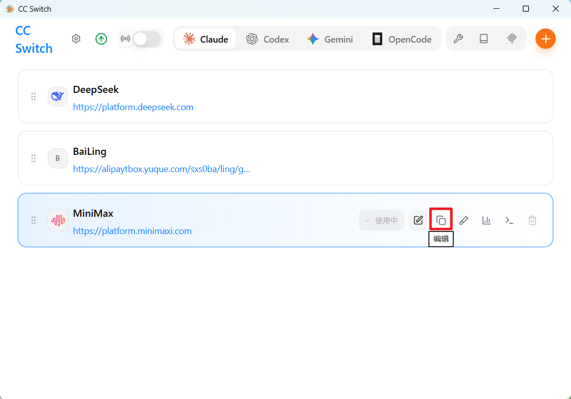
Task: Grab the DeepSeek drag handle
Action: coord(33,96)
